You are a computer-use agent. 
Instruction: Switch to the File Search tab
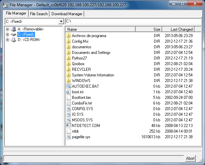[39, 14]
